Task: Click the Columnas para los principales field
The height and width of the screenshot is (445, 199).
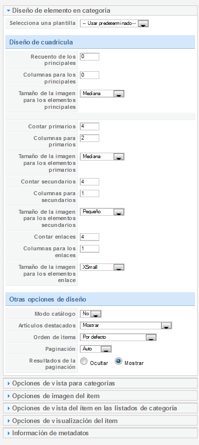Action: [90, 75]
